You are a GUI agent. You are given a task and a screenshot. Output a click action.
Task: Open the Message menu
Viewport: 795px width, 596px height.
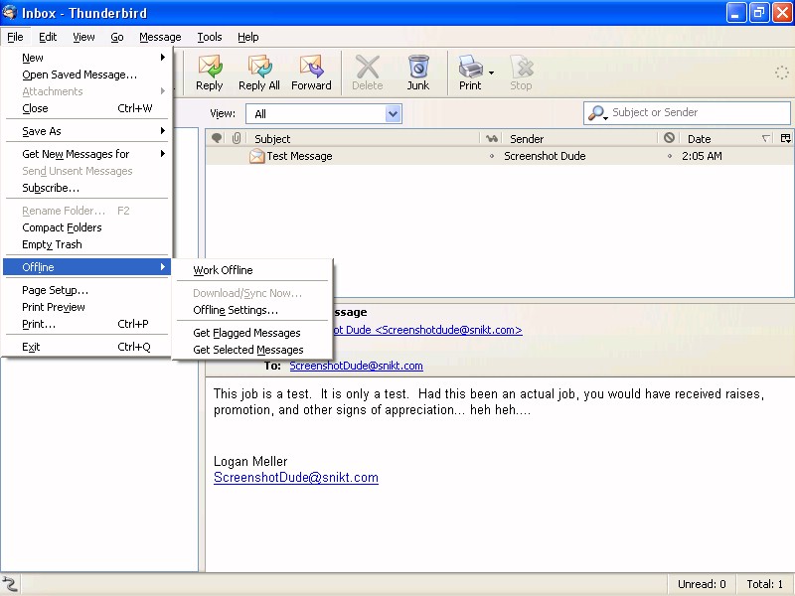point(160,37)
